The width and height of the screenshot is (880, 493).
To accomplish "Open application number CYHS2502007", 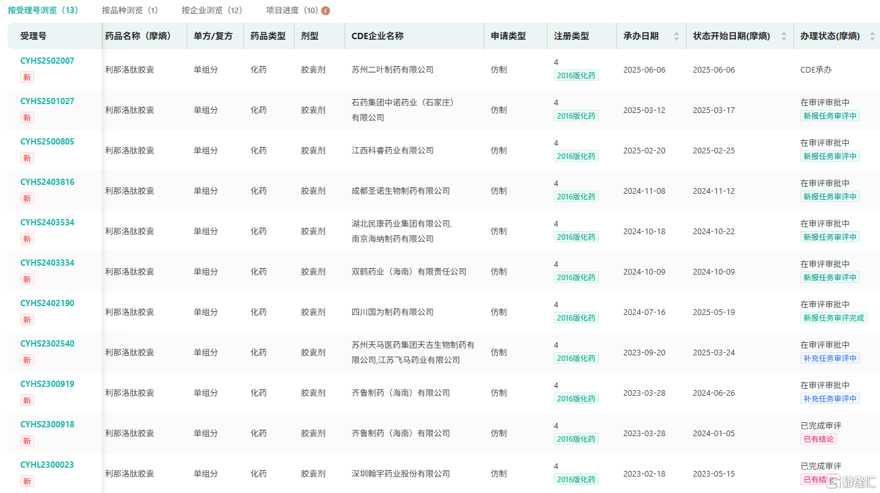I will point(47,61).
